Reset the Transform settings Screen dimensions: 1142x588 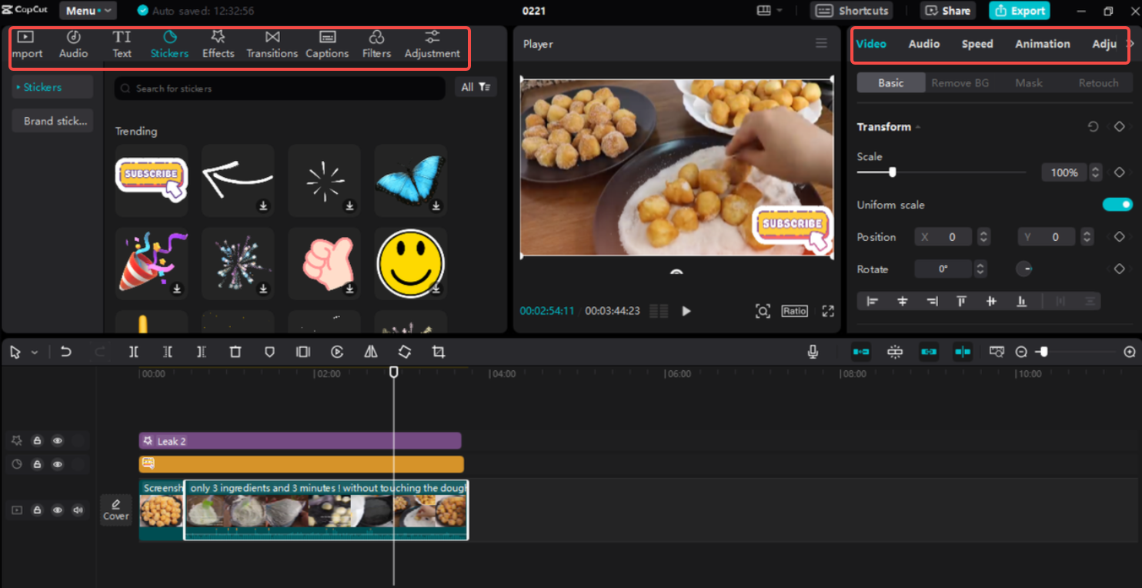1093,126
